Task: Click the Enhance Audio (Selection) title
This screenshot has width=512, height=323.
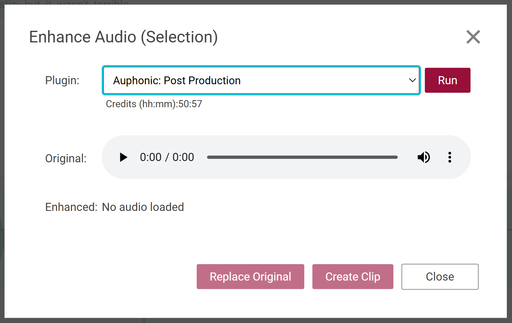Action: click(x=123, y=37)
